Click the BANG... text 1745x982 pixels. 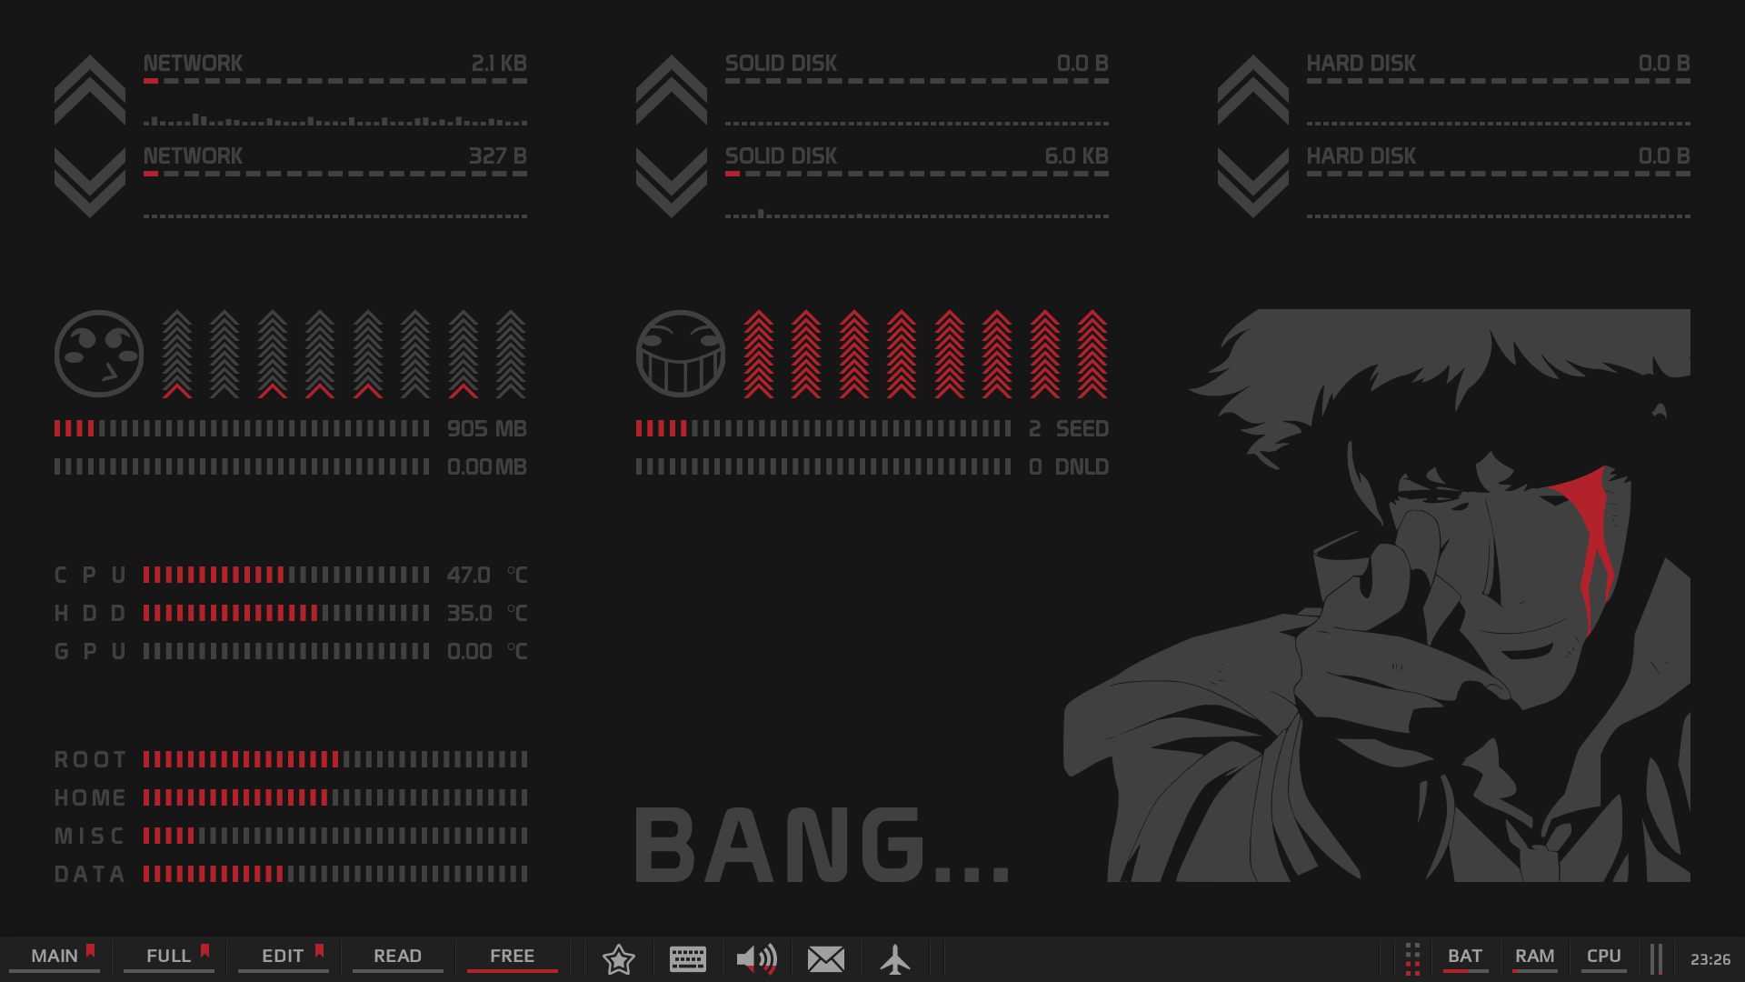click(x=823, y=846)
